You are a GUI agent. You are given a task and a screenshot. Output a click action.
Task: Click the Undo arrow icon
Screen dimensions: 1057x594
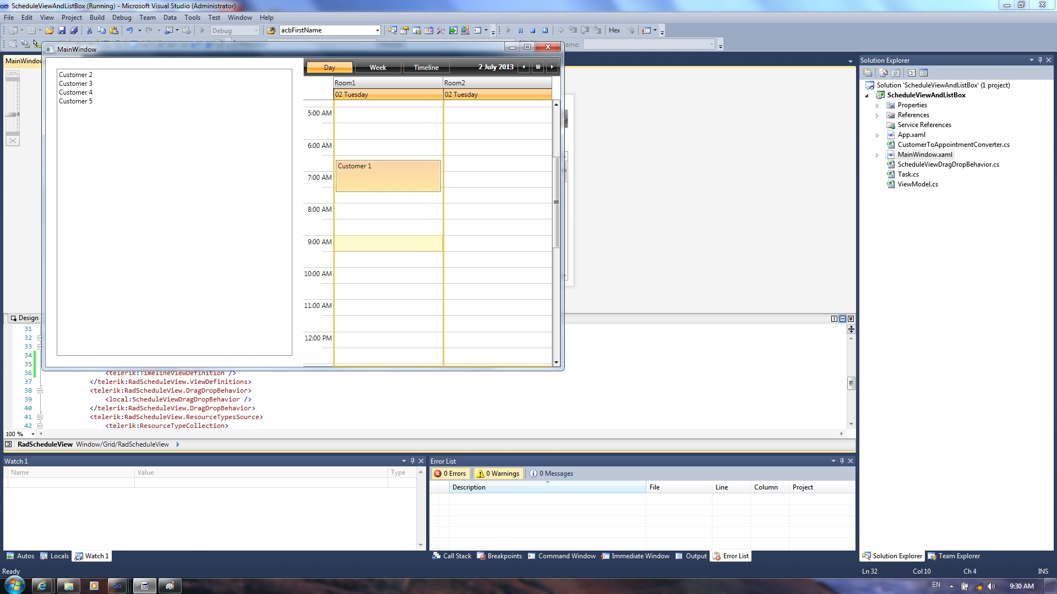tap(129, 31)
